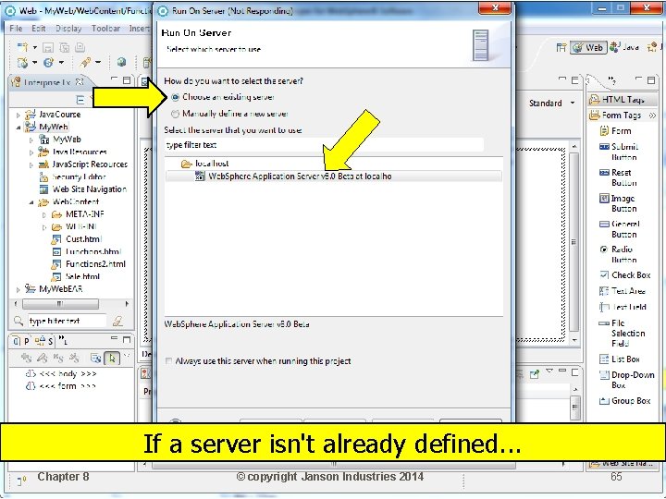Pick the Drop-Down Box palette item
666x499 pixels.
click(627, 380)
